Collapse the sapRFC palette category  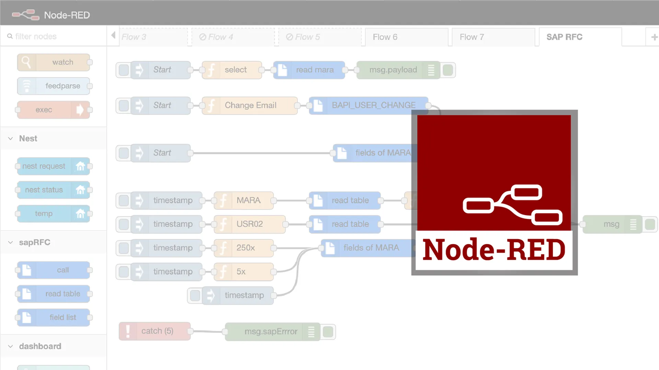pyautogui.click(x=11, y=242)
